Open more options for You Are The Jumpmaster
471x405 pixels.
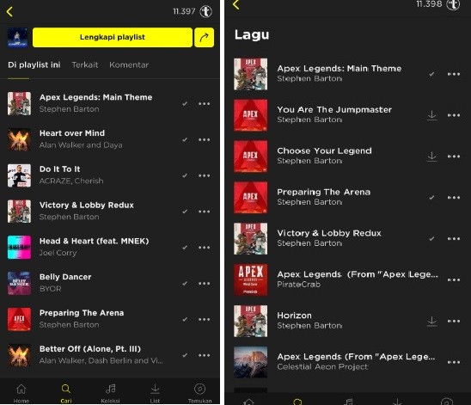coord(454,115)
